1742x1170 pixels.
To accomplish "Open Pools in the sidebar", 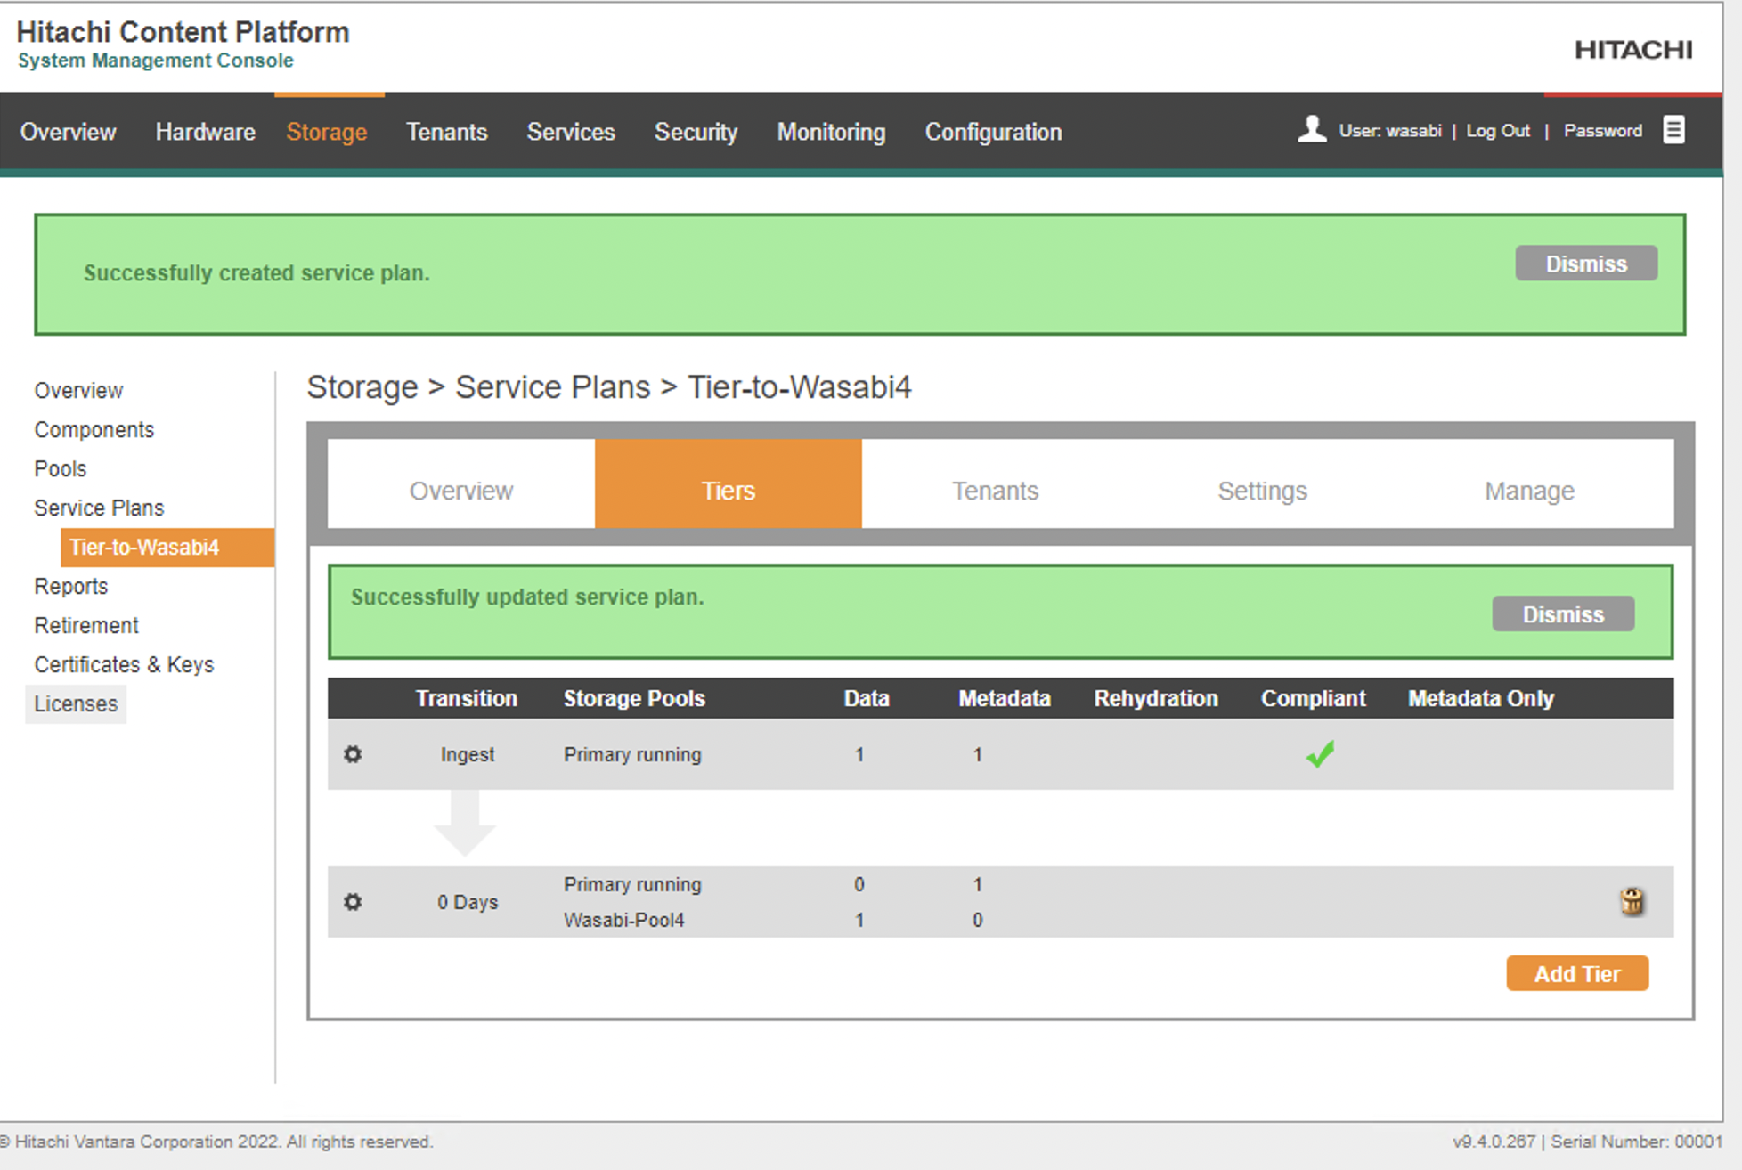I will click(60, 468).
